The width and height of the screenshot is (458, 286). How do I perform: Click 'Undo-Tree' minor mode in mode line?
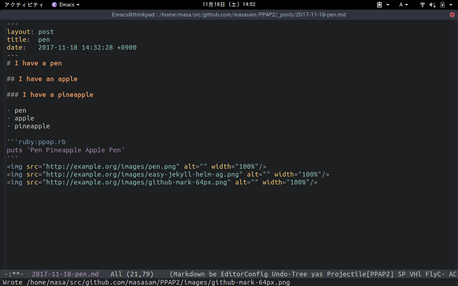(x=289, y=274)
